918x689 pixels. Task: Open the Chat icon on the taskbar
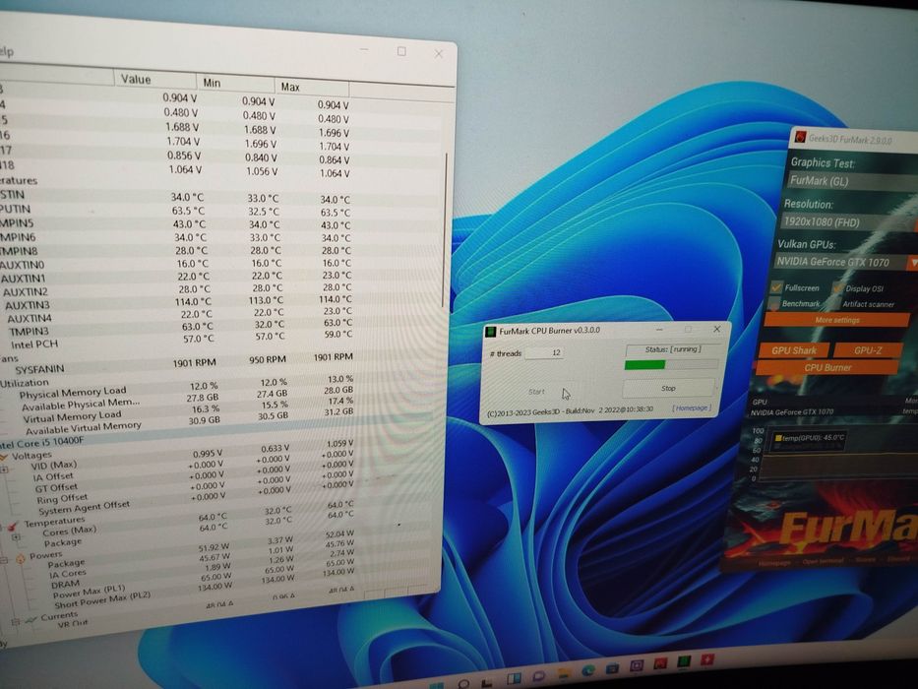[x=538, y=676]
